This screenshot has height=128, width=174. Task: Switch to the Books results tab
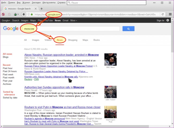[x=97, y=40]
